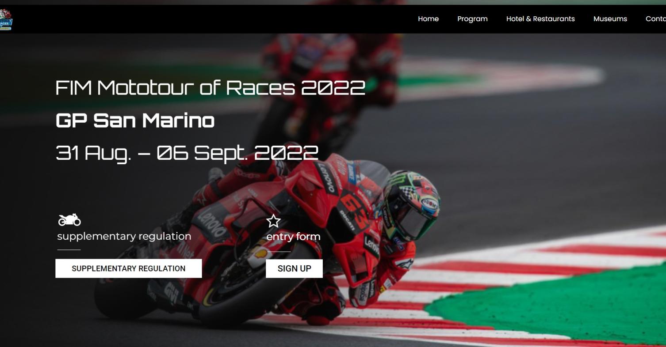The height and width of the screenshot is (347, 666).
Task: Click the motorcycle icon above supplementary regulation
Action: (x=69, y=219)
